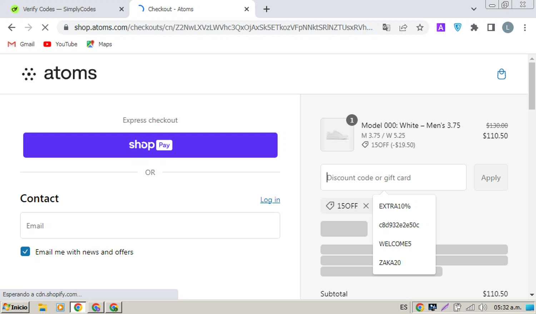The image size is (536, 314).
Task: Click the active Chrome taskbar button
Action: click(78, 307)
